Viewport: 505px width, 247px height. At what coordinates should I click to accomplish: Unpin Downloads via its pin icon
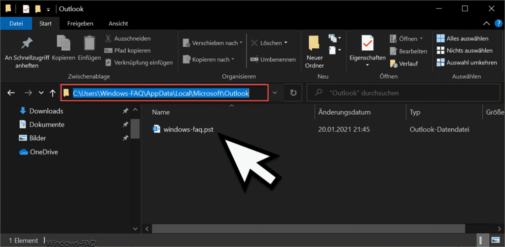coord(125,111)
